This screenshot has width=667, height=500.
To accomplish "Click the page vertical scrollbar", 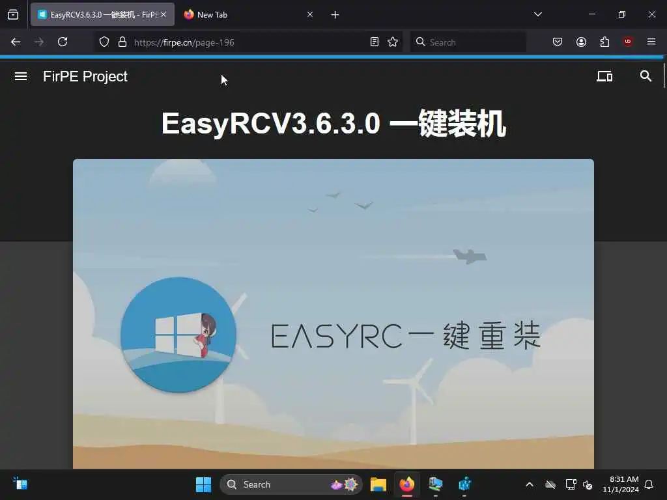I will click(x=664, y=76).
